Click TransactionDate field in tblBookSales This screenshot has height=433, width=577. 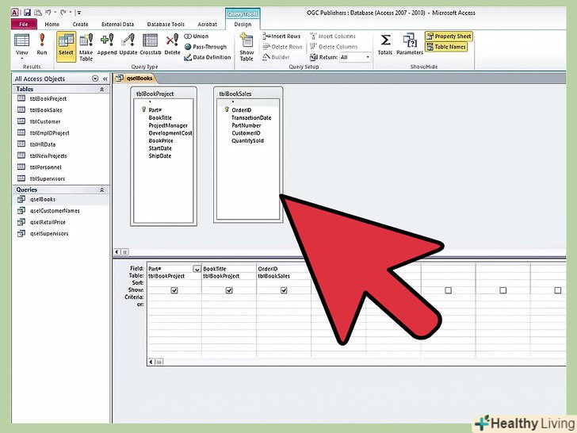pos(251,118)
